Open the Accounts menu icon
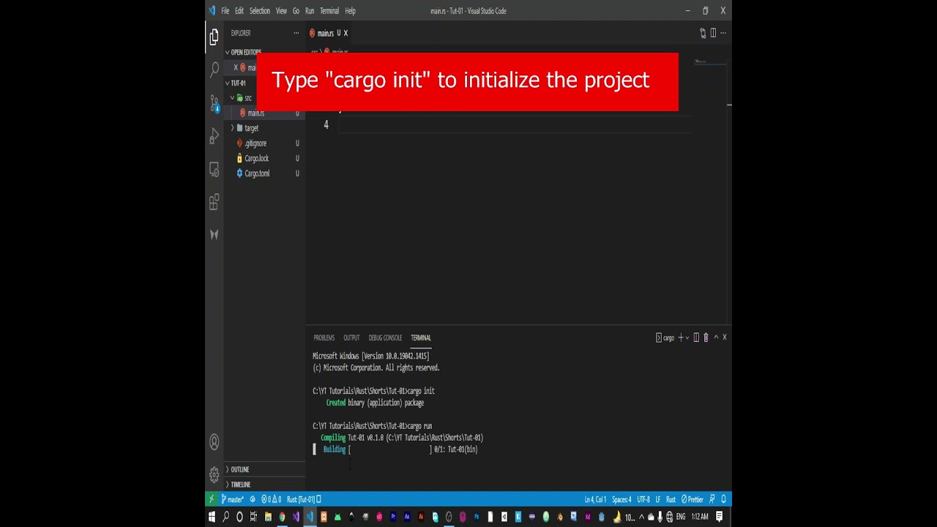Image resolution: width=937 pixels, height=527 pixels. tap(214, 442)
